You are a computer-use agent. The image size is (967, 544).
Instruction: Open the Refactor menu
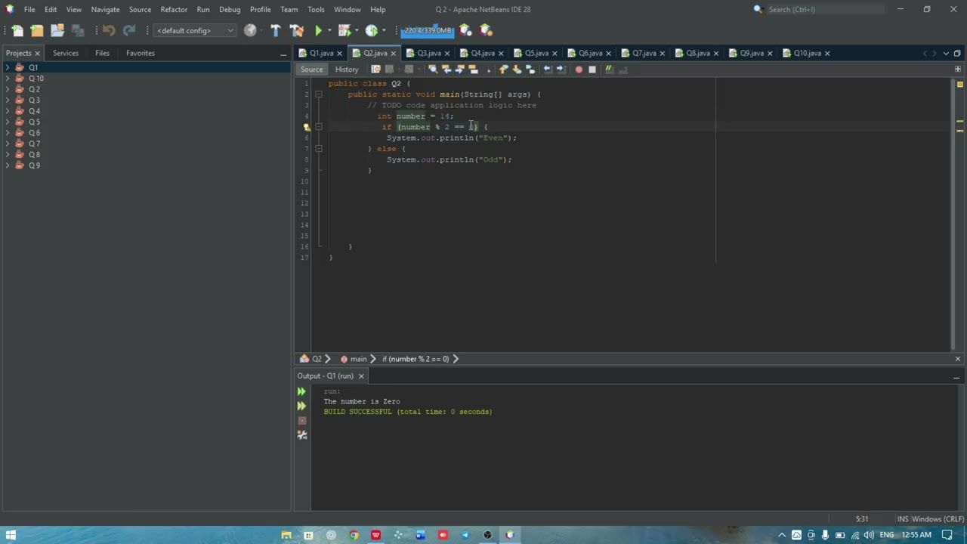point(174,9)
